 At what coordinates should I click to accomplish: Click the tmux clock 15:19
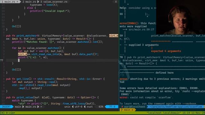(186, 113)
